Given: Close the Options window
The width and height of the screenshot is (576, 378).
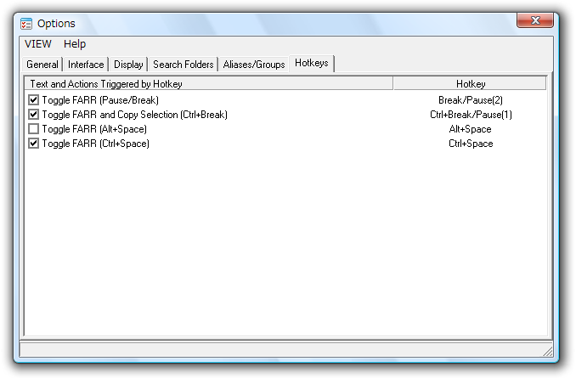Looking at the screenshot, I should 535,20.
